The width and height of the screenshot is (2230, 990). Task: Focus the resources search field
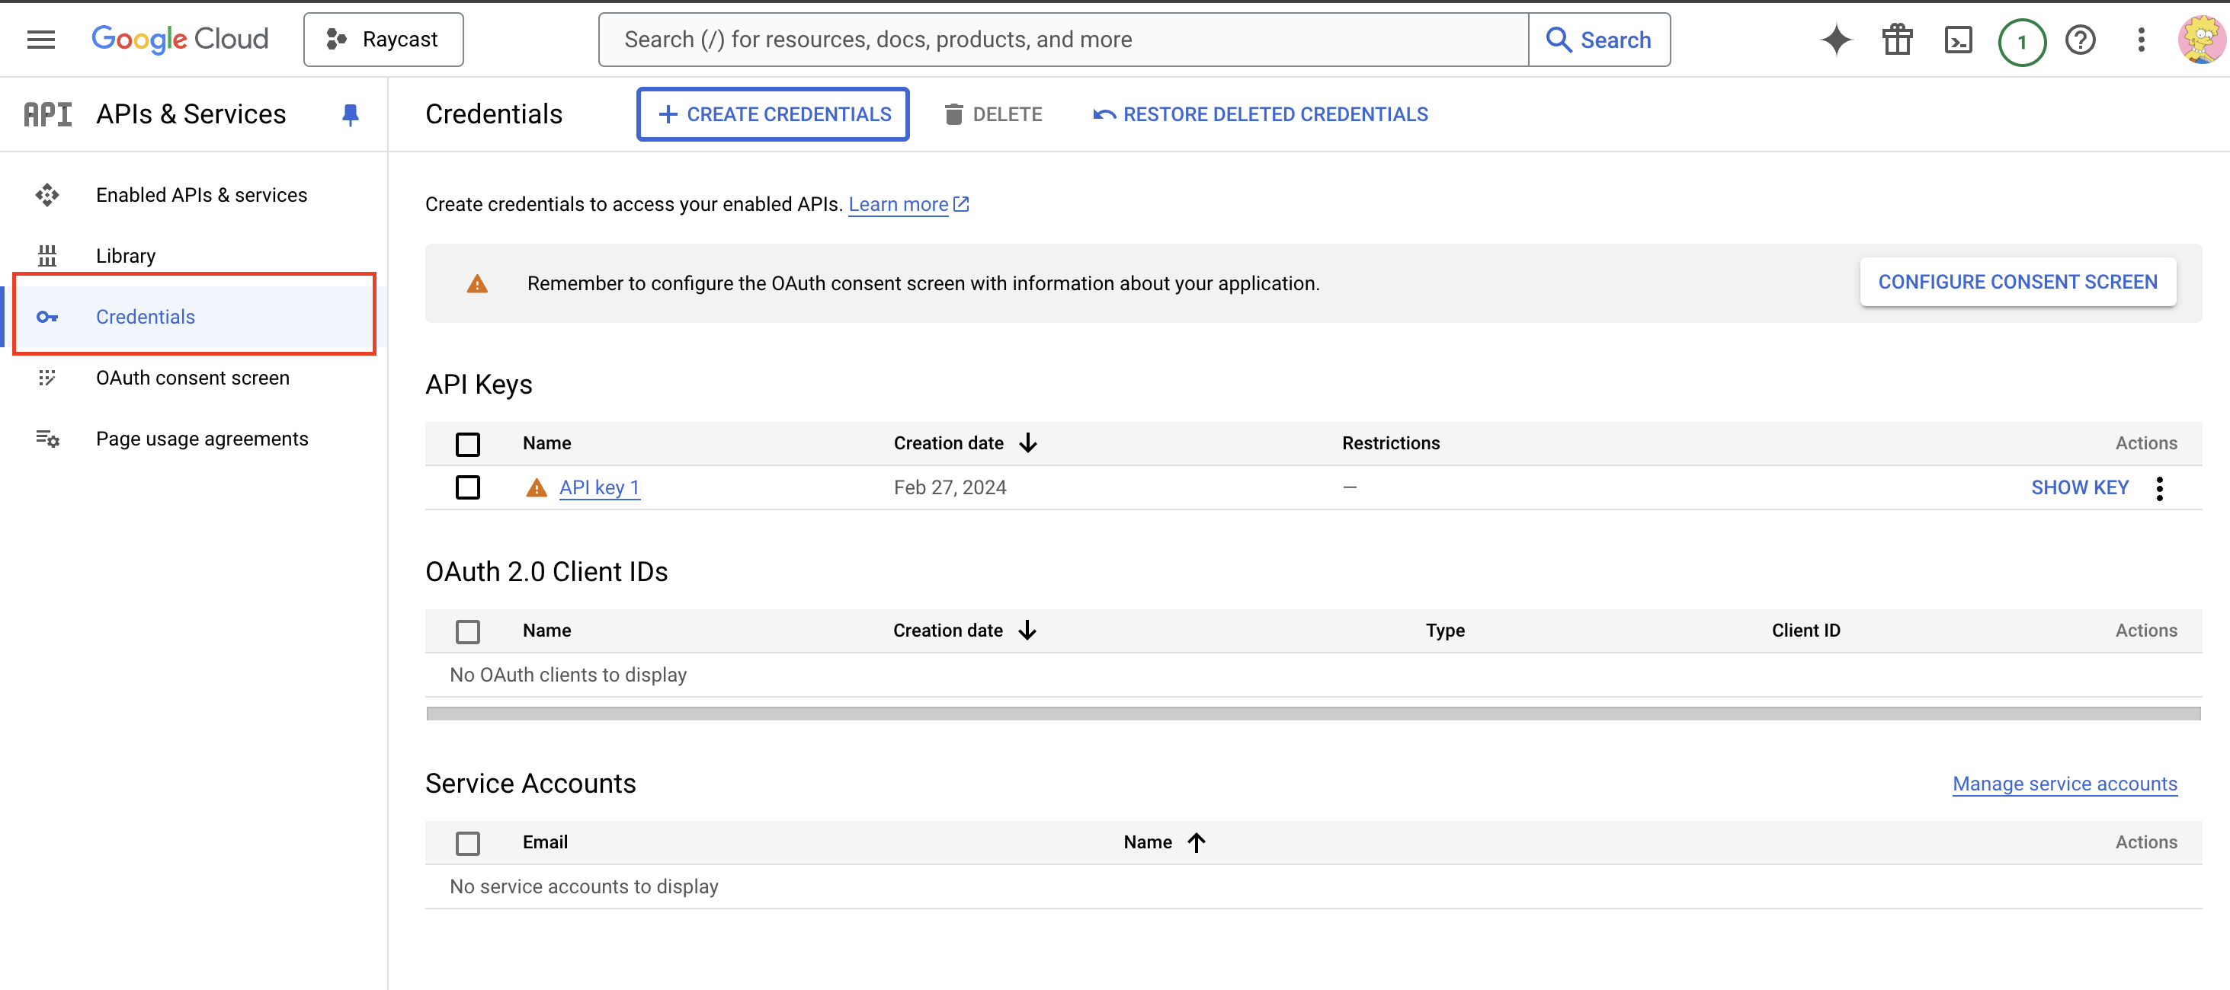1062,40
